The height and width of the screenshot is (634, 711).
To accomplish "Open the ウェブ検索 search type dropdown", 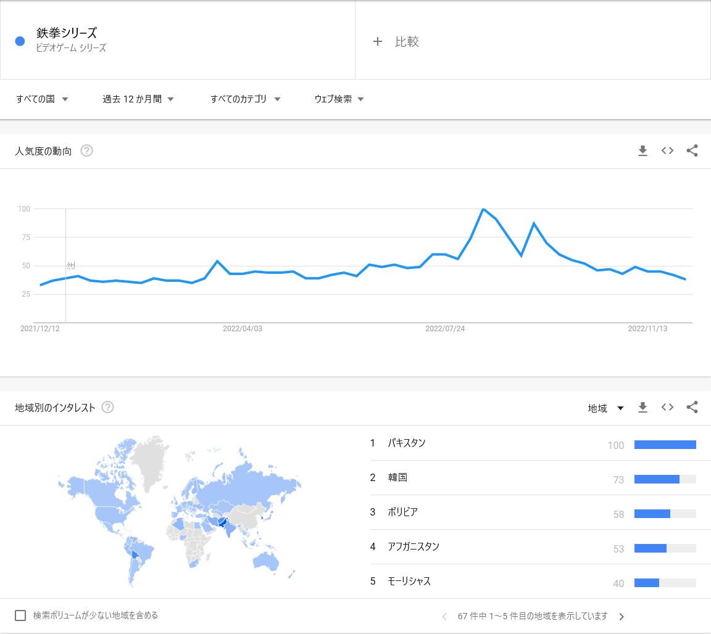I will tap(339, 99).
